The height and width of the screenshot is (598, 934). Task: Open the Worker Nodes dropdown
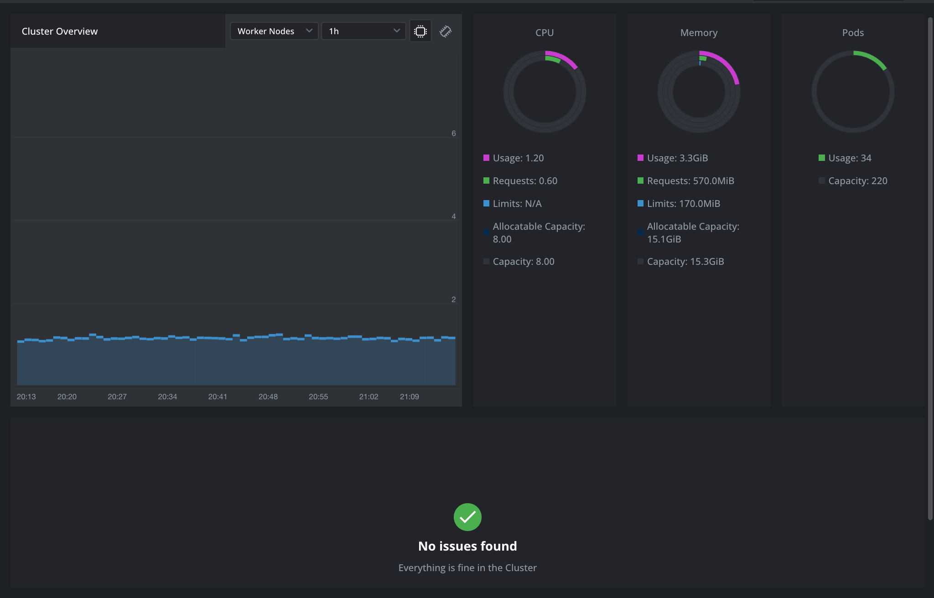(x=274, y=31)
